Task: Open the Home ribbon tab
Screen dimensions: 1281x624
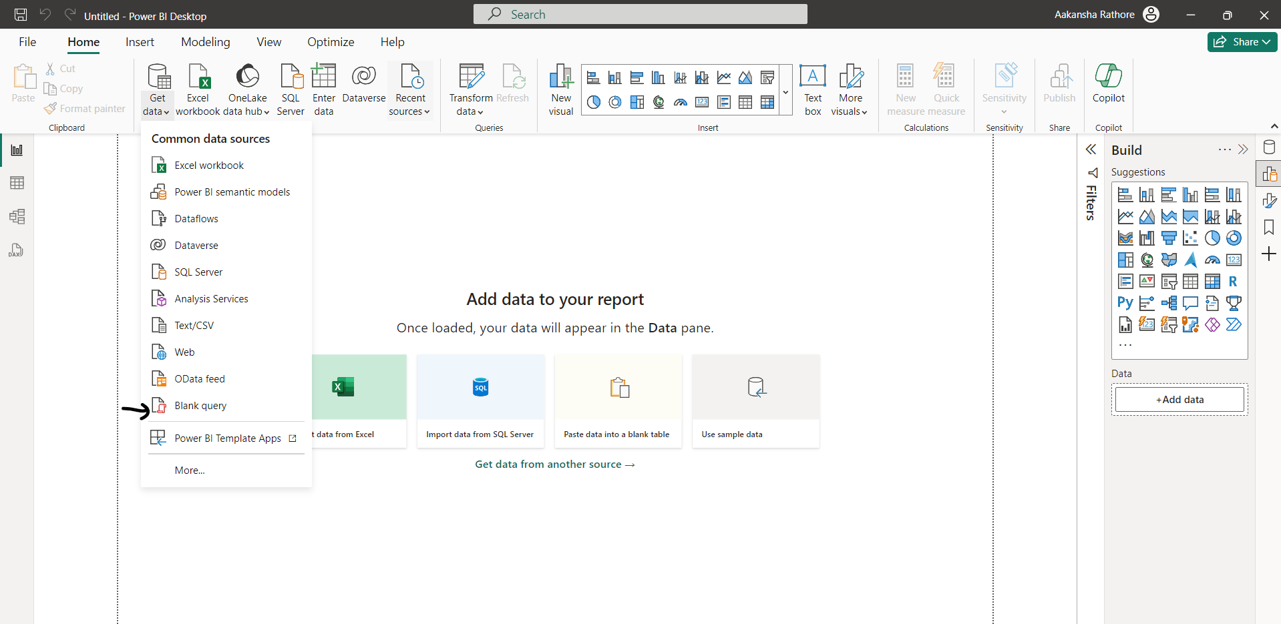Action: tap(83, 42)
